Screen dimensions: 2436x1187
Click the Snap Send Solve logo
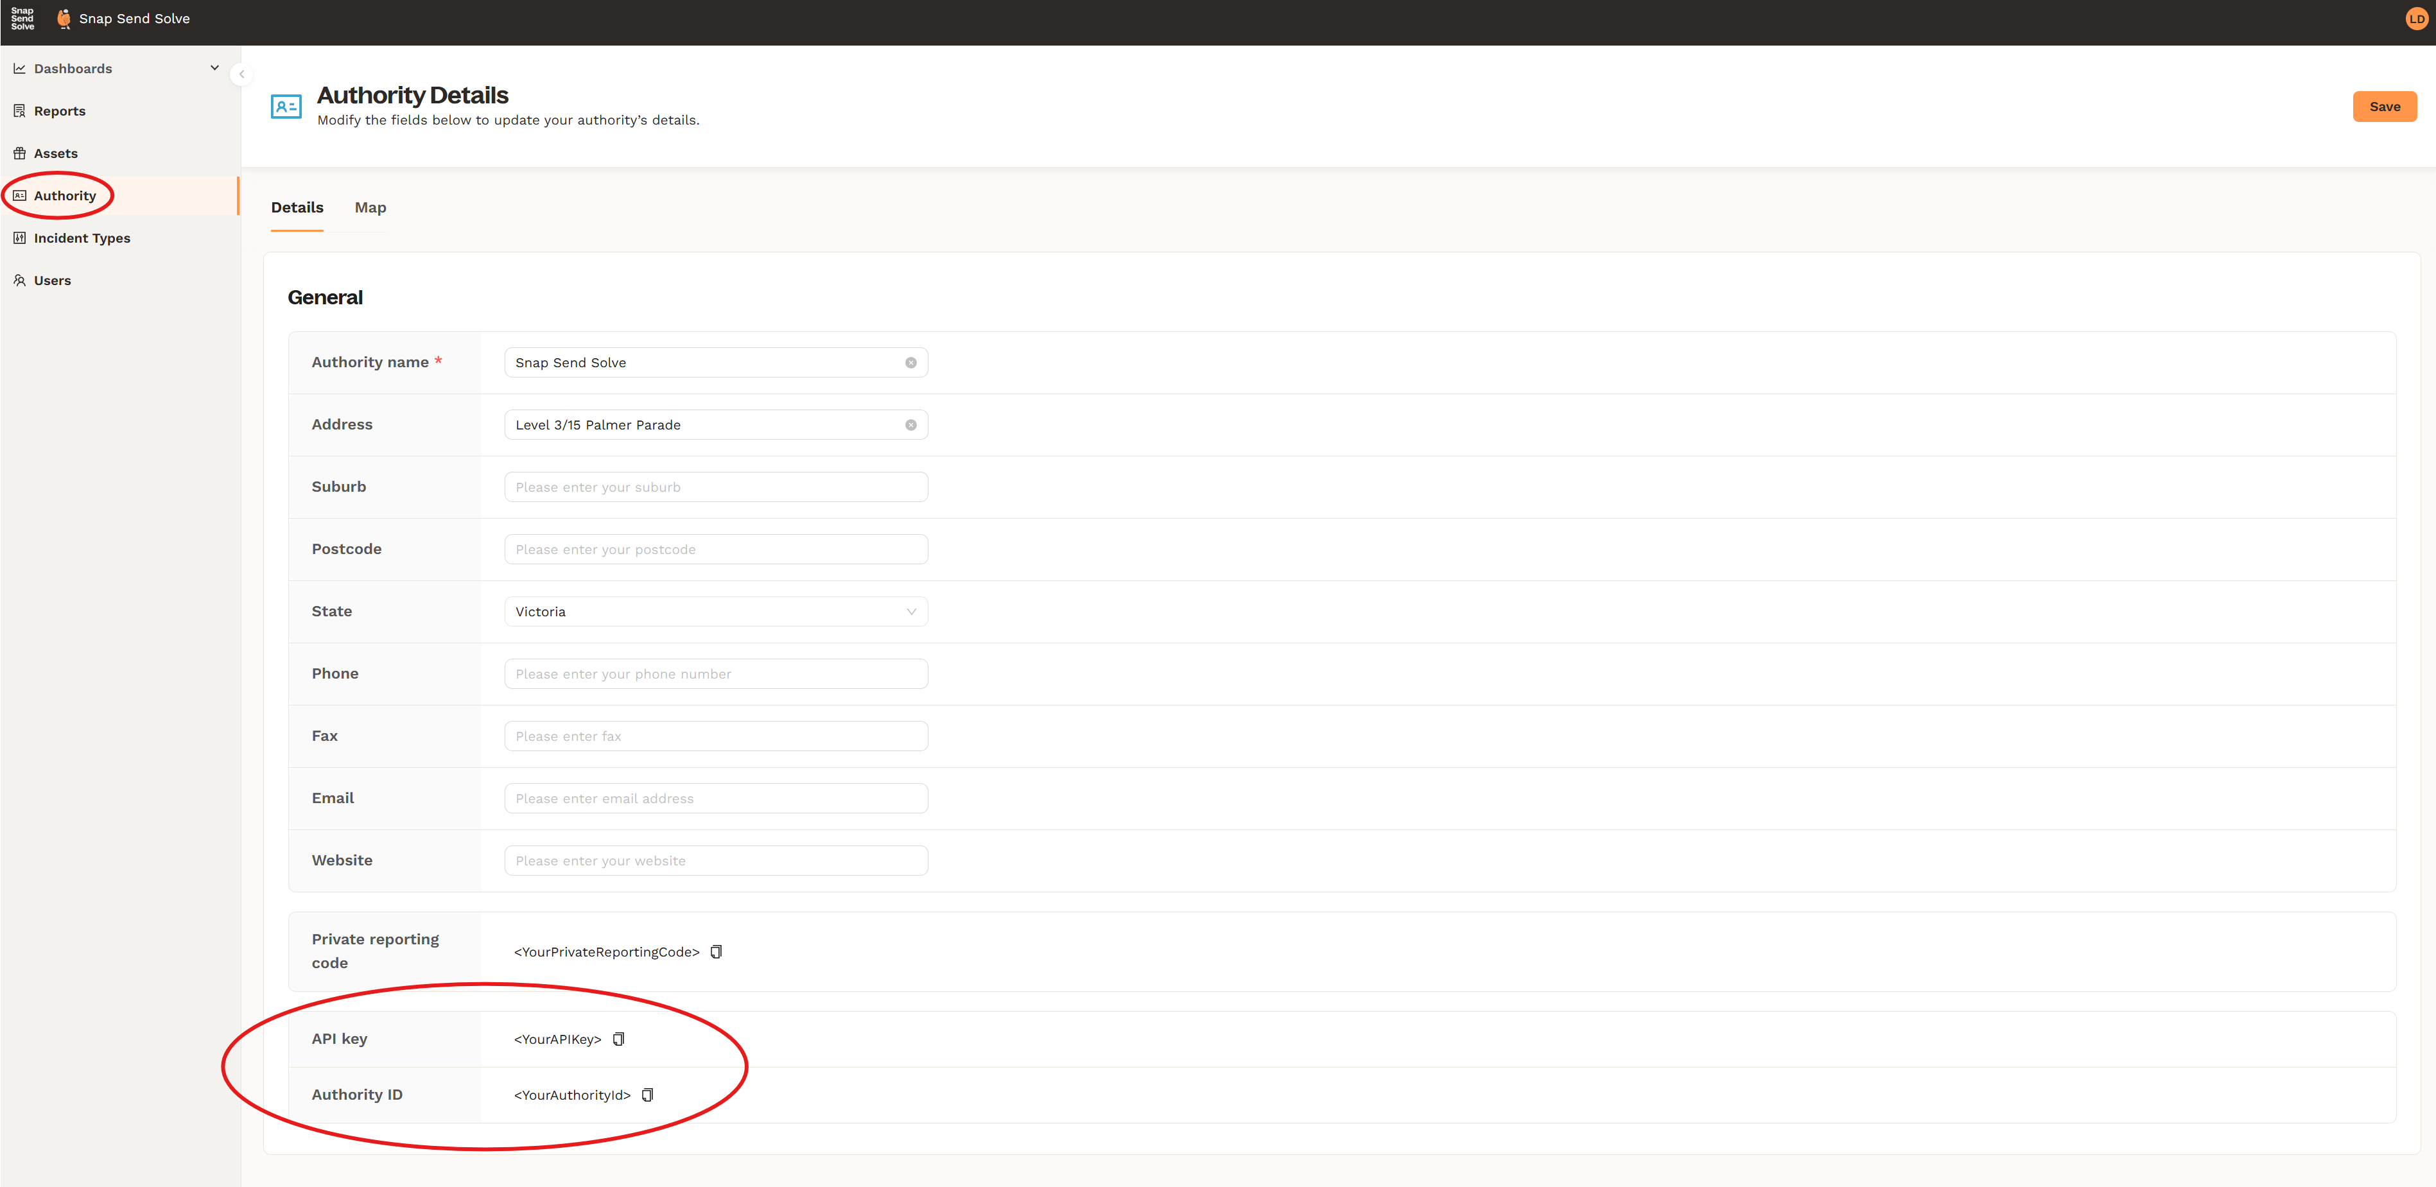(22, 19)
